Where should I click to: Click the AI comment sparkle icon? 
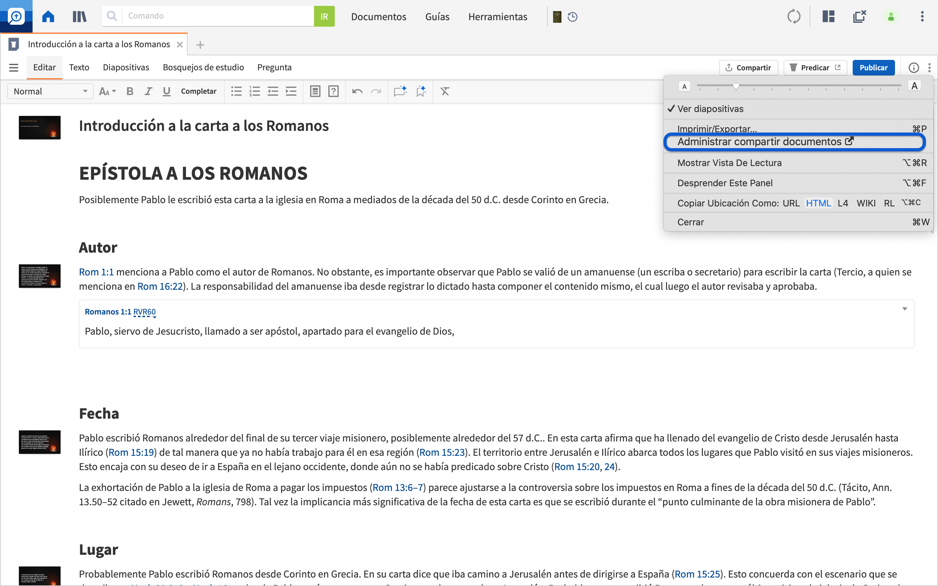coord(400,91)
